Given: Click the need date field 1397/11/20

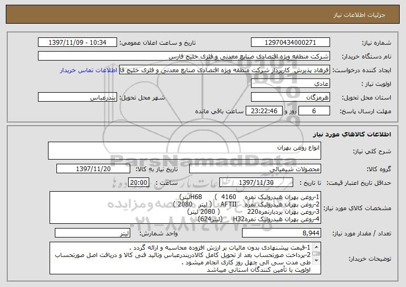Looking at the screenshot, I should [93, 169].
